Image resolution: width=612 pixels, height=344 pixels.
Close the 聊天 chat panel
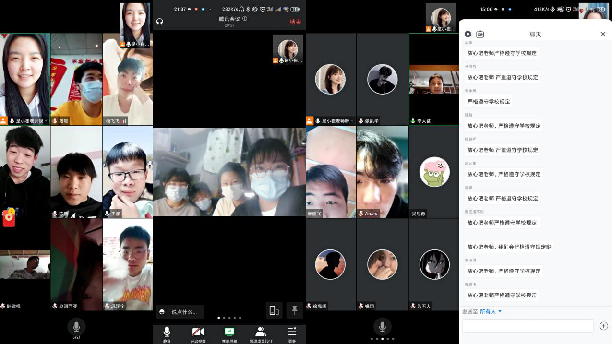point(603,34)
